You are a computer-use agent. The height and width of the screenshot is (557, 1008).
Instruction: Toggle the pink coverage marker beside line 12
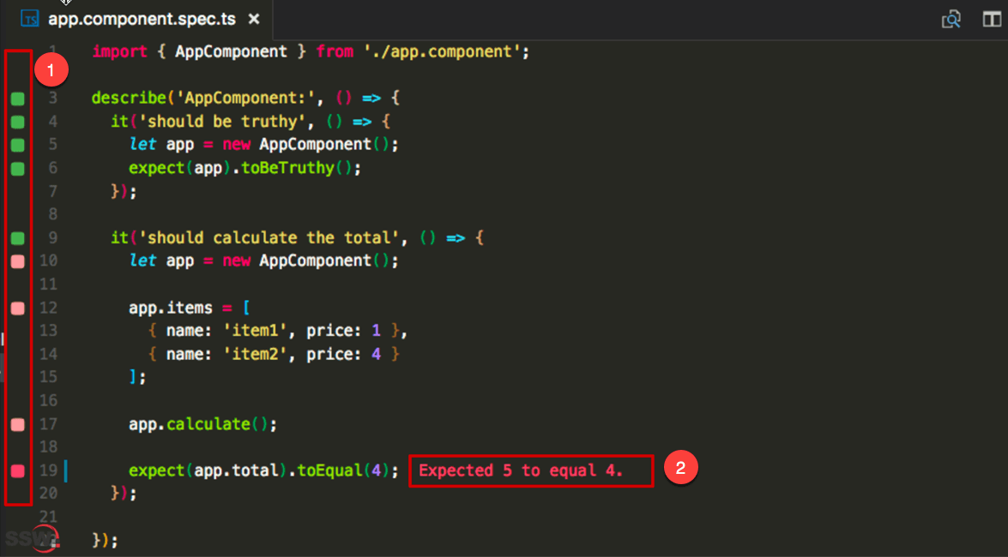pos(16,308)
